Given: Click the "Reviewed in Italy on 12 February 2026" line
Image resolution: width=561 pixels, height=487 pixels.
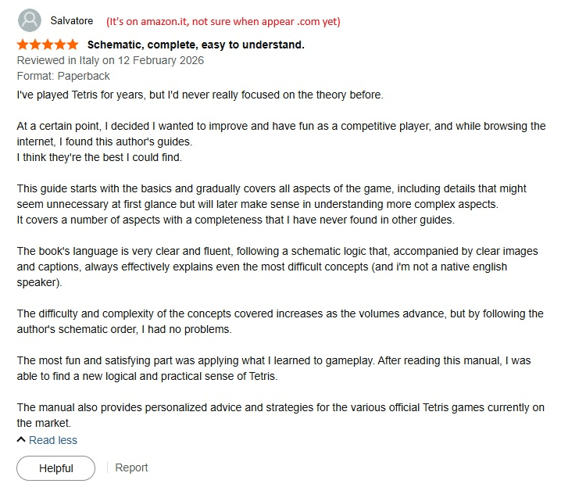Looking at the screenshot, I should click(x=109, y=60).
